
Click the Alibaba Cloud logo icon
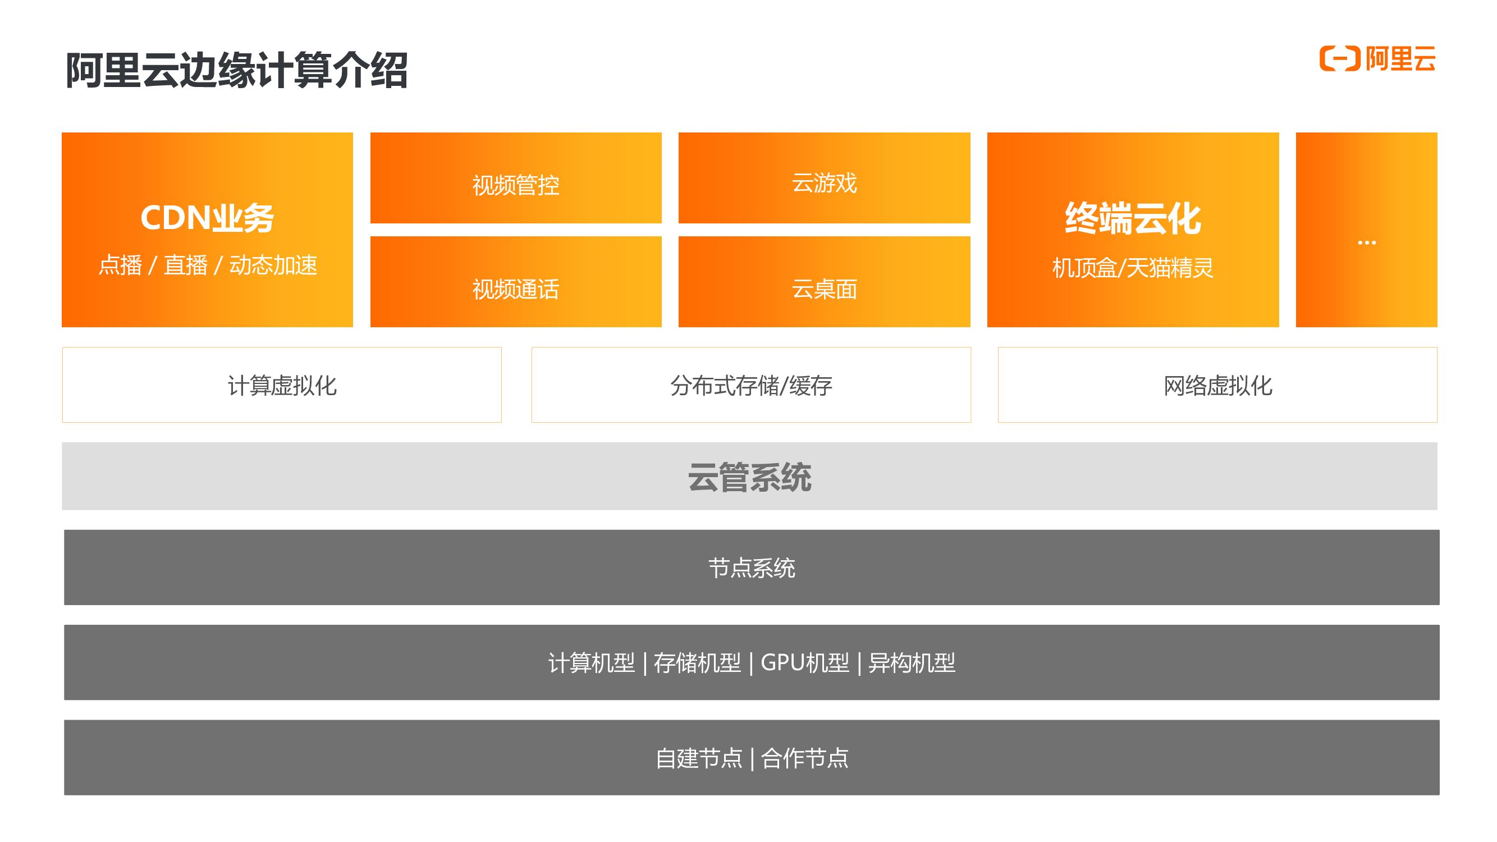click(1339, 59)
